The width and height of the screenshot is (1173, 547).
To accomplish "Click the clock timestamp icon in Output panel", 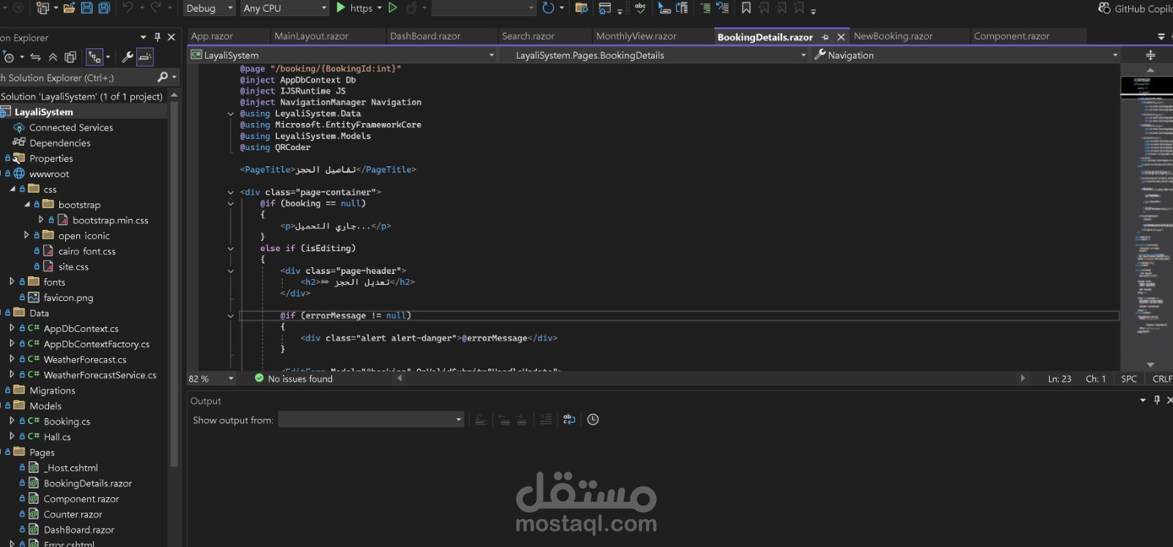I will click(x=593, y=420).
